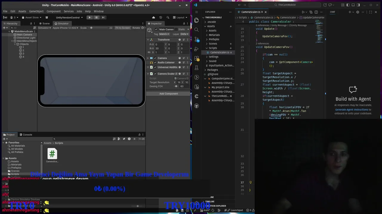Click Generate Agent Instructions link
Viewport: 382px width, 214px height.
[352, 110]
